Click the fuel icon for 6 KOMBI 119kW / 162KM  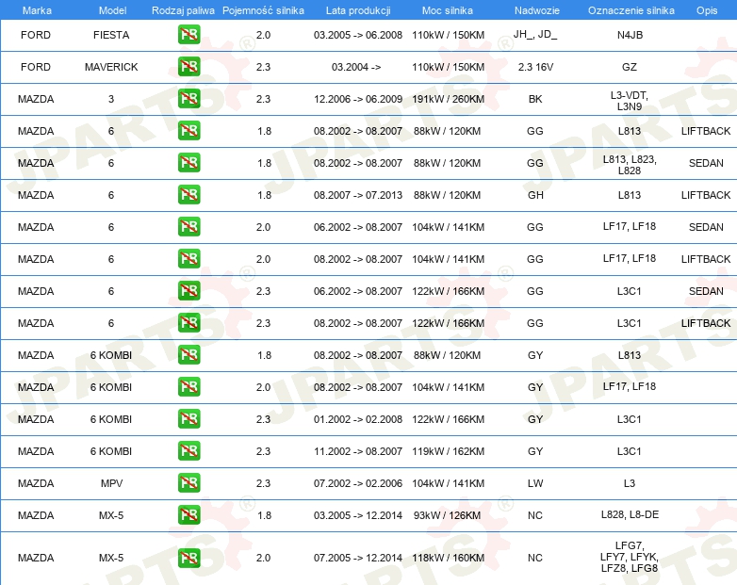click(x=188, y=451)
